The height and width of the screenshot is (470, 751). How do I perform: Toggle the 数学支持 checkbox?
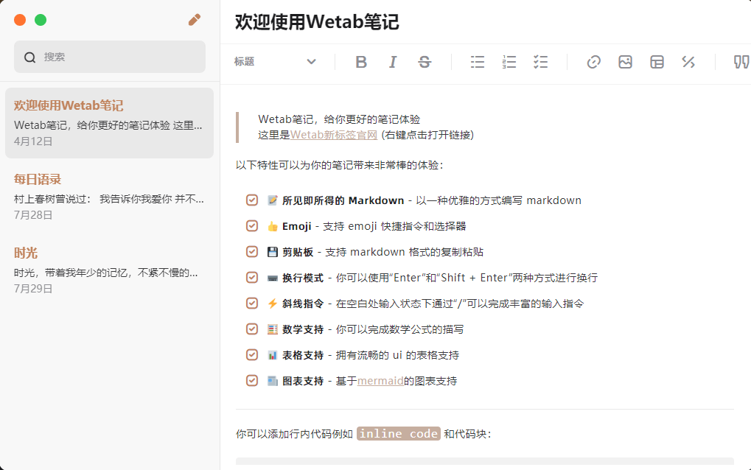(x=251, y=329)
